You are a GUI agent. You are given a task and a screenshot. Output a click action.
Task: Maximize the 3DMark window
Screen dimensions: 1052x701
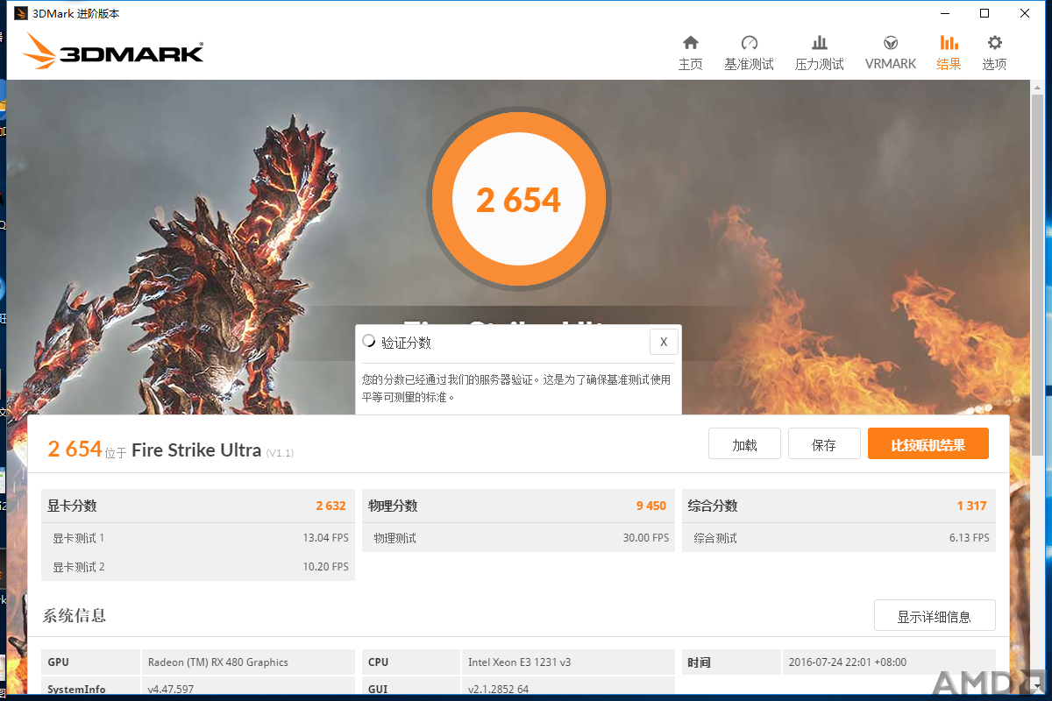984,13
